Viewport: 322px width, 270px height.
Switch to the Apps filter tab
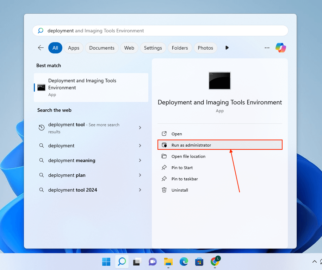point(73,47)
